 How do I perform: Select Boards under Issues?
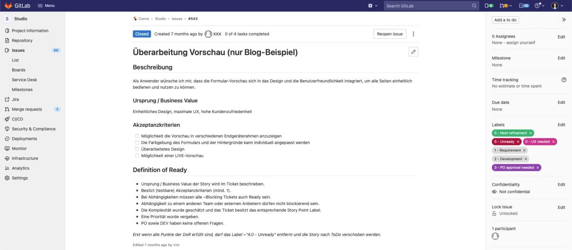pos(19,70)
